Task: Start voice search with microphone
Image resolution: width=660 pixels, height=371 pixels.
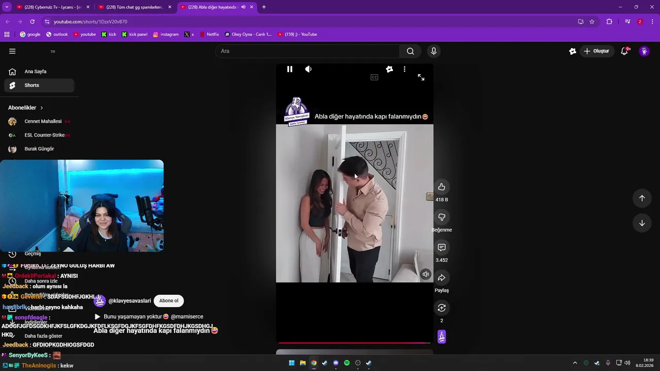Action: point(434,51)
